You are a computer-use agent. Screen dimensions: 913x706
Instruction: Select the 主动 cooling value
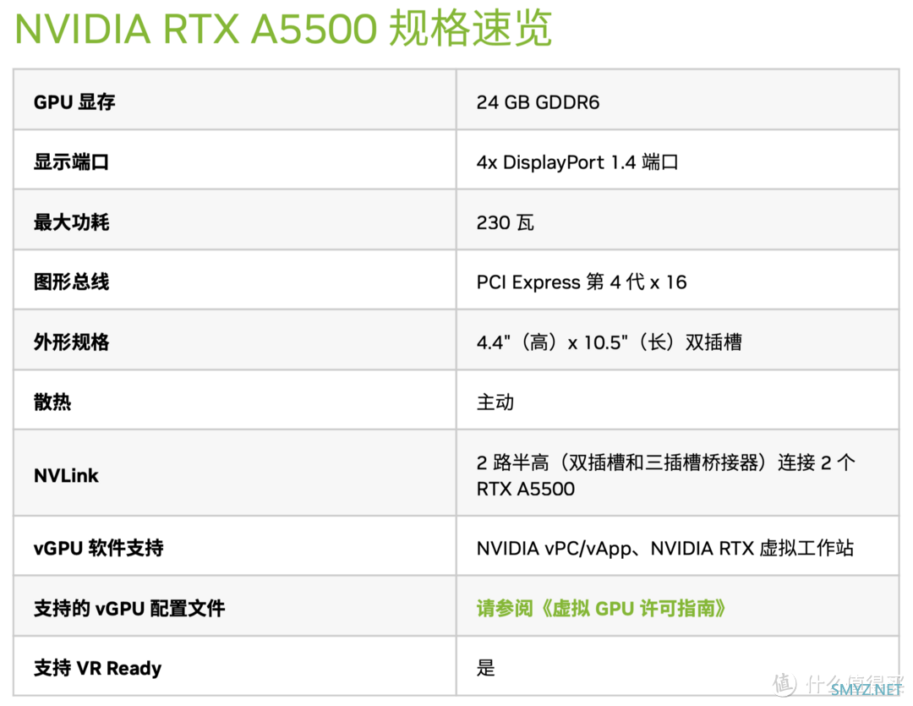point(495,402)
